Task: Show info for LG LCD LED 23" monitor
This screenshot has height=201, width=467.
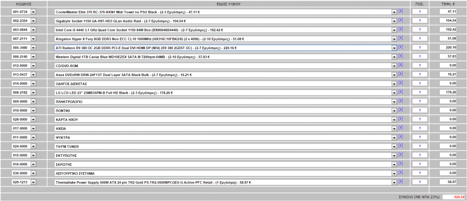Action: tap(400, 92)
